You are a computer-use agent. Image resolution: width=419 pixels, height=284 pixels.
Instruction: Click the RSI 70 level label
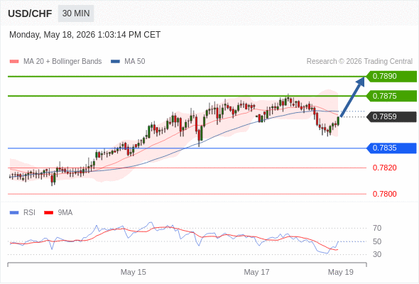(x=377, y=228)
